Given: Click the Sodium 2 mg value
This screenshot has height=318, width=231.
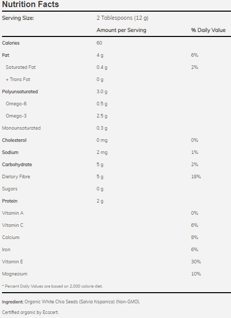Looking at the screenshot, I should tap(102, 152).
